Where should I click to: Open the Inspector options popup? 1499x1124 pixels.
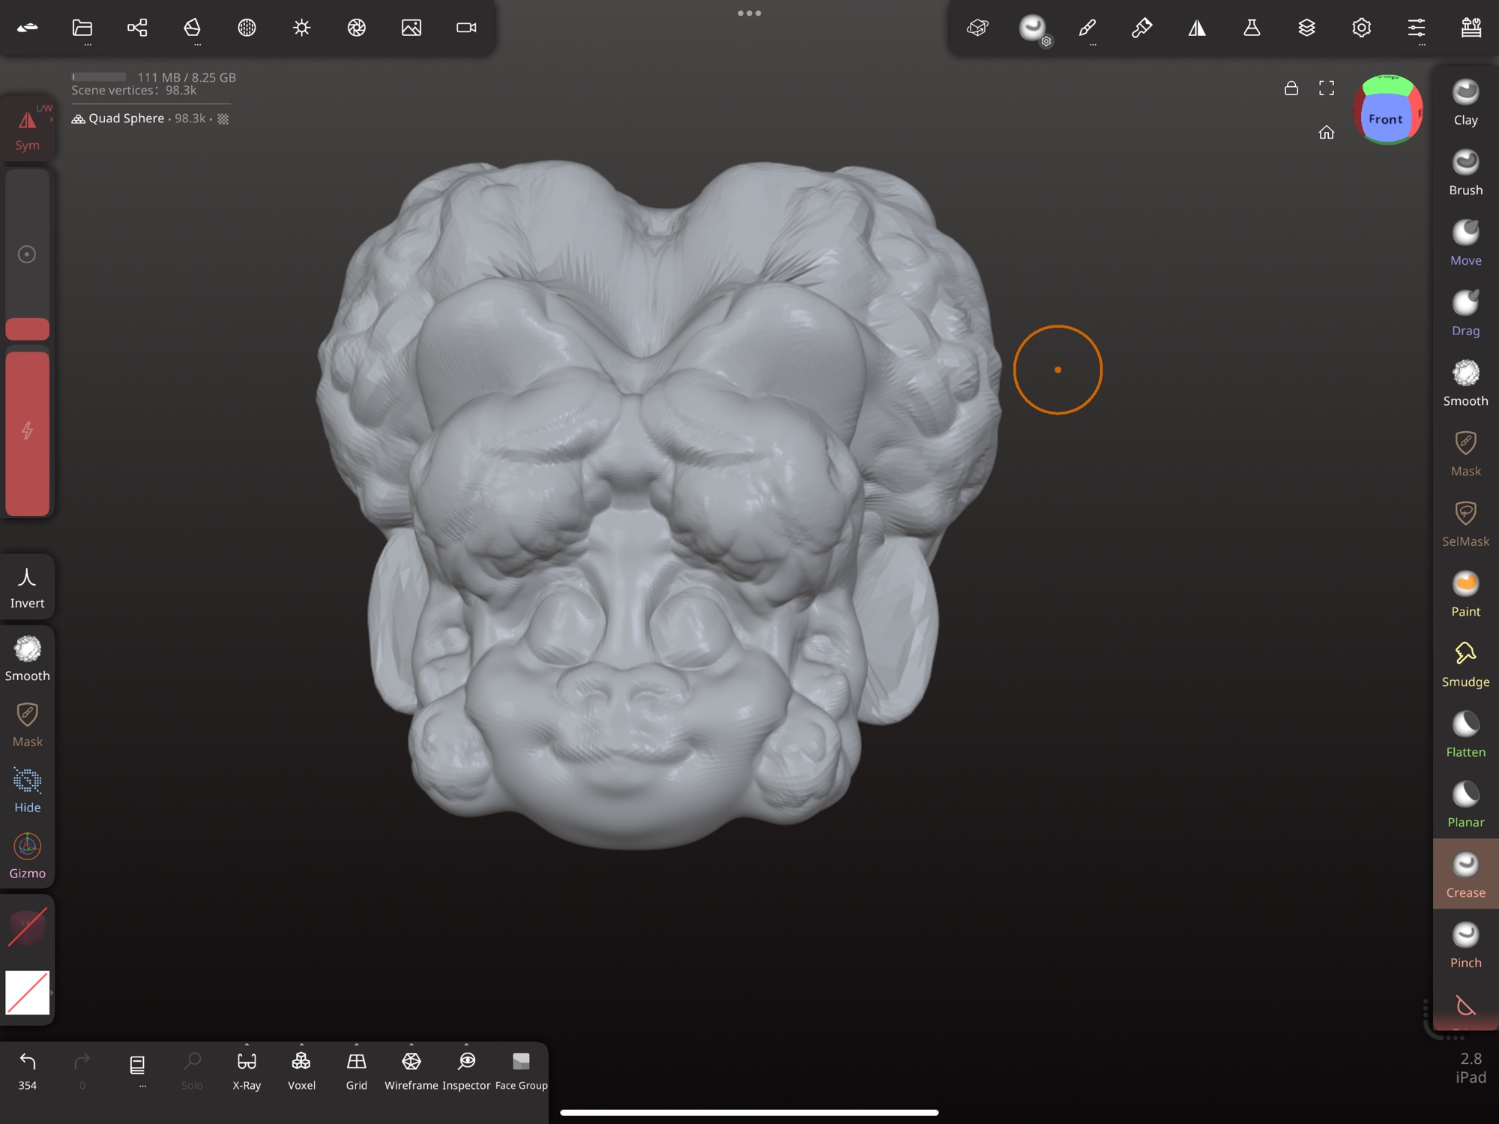(x=466, y=1045)
